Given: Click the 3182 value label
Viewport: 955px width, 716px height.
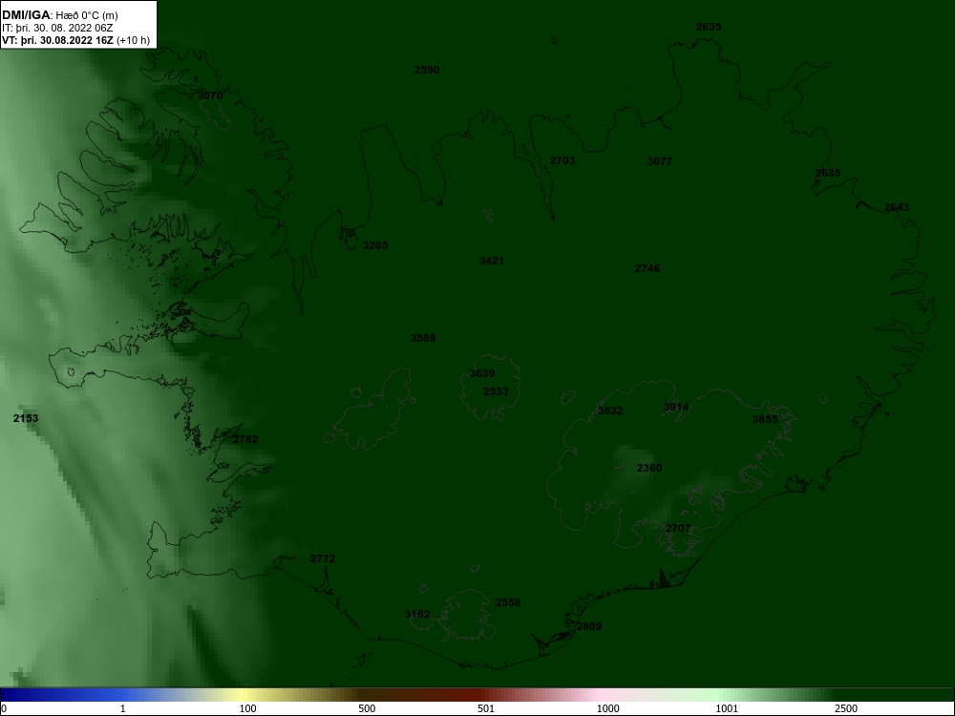Looking at the screenshot, I should click(417, 614).
